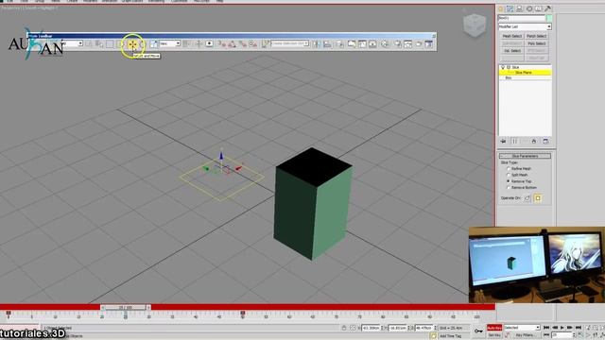Open the Modifier List dropdown
This screenshot has width=605, height=340.
tap(525, 26)
